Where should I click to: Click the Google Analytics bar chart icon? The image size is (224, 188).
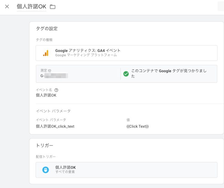pos(46,53)
